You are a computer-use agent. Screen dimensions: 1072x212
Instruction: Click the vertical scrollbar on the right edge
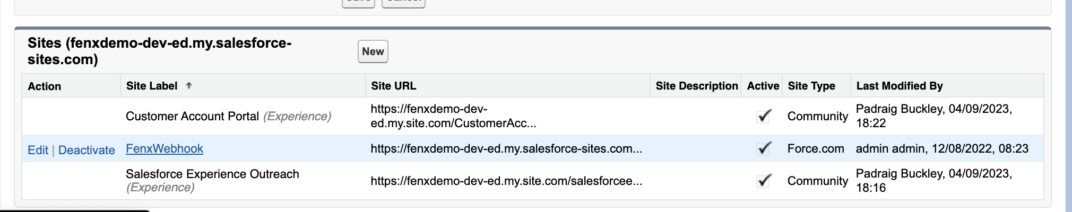pyautogui.click(x=1068, y=106)
